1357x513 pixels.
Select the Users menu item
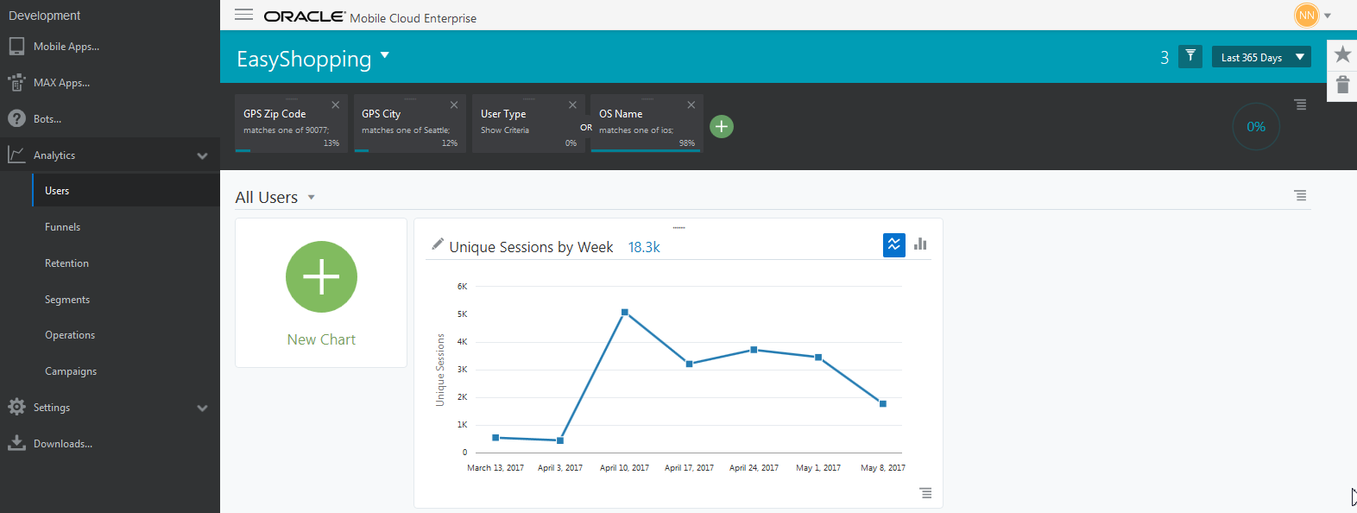point(126,190)
